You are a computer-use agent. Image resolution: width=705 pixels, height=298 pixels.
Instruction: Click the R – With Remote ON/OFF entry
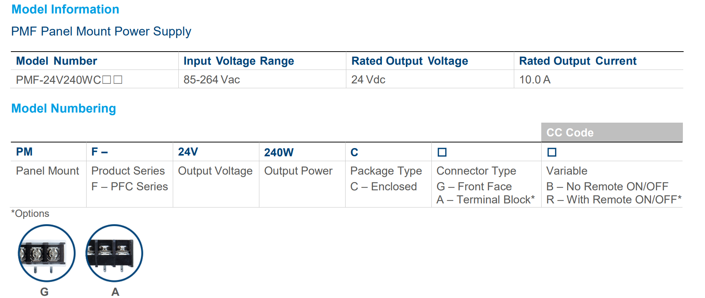613,200
